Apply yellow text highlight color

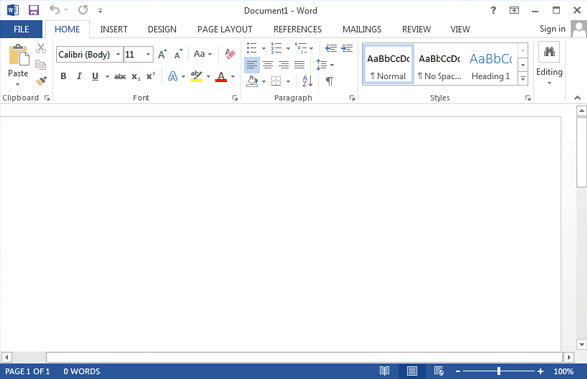click(196, 77)
